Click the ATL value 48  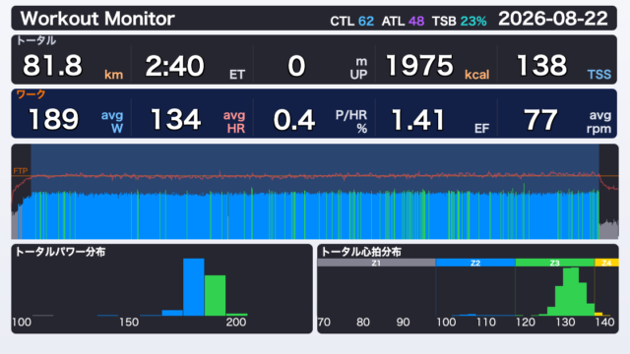[x=416, y=21]
